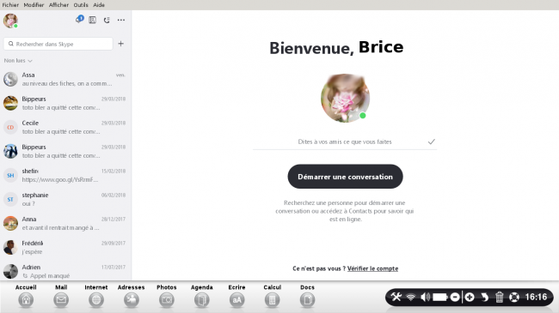Click the back arrow tray icon
The width and height of the screenshot is (559, 313).
click(x=484, y=297)
